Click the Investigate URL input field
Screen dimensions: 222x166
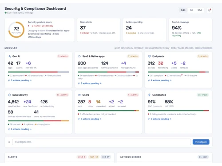(x=102, y=142)
